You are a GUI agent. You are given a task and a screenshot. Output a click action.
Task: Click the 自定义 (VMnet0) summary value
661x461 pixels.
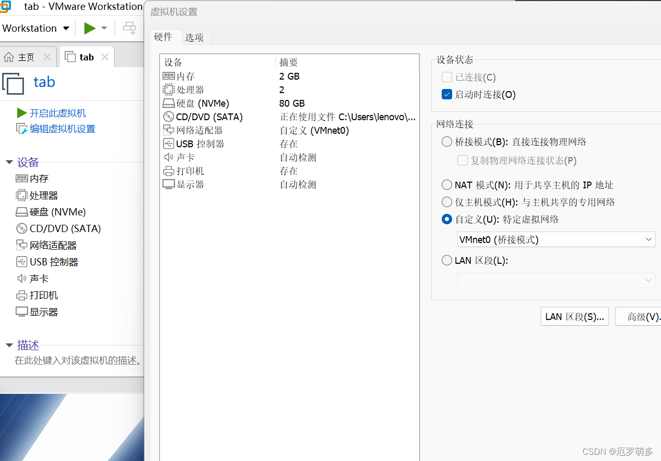pyautogui.click(x=314, y=130)
